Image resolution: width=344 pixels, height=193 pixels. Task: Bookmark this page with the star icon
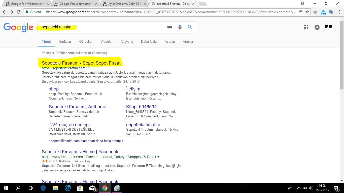(307, 12)
